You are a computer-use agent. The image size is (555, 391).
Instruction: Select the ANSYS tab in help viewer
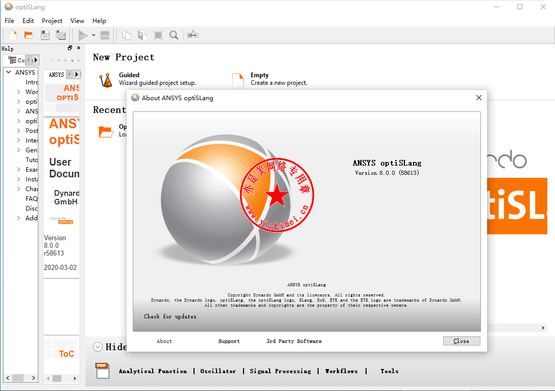pos(56,75)
